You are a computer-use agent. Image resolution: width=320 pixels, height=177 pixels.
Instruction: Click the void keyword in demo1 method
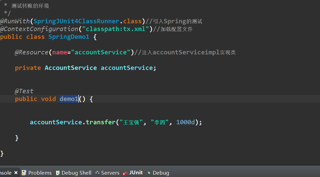[x=48, y=99]
